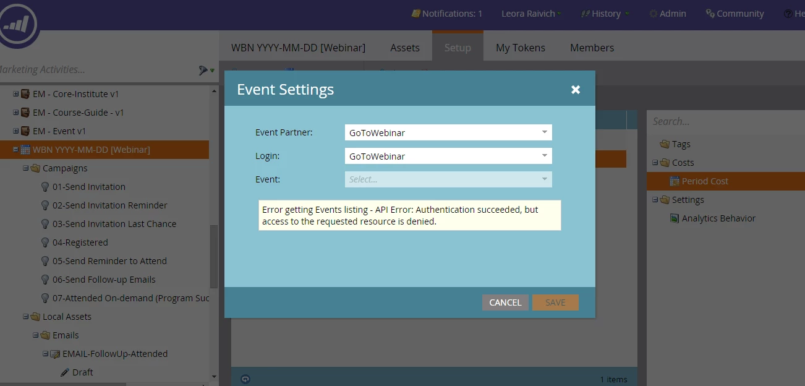This screenshot has width=805, height=386.
Task: Click the WBN Webinar calendar icon
Action: pyautogui.click(x=25, y=150)
